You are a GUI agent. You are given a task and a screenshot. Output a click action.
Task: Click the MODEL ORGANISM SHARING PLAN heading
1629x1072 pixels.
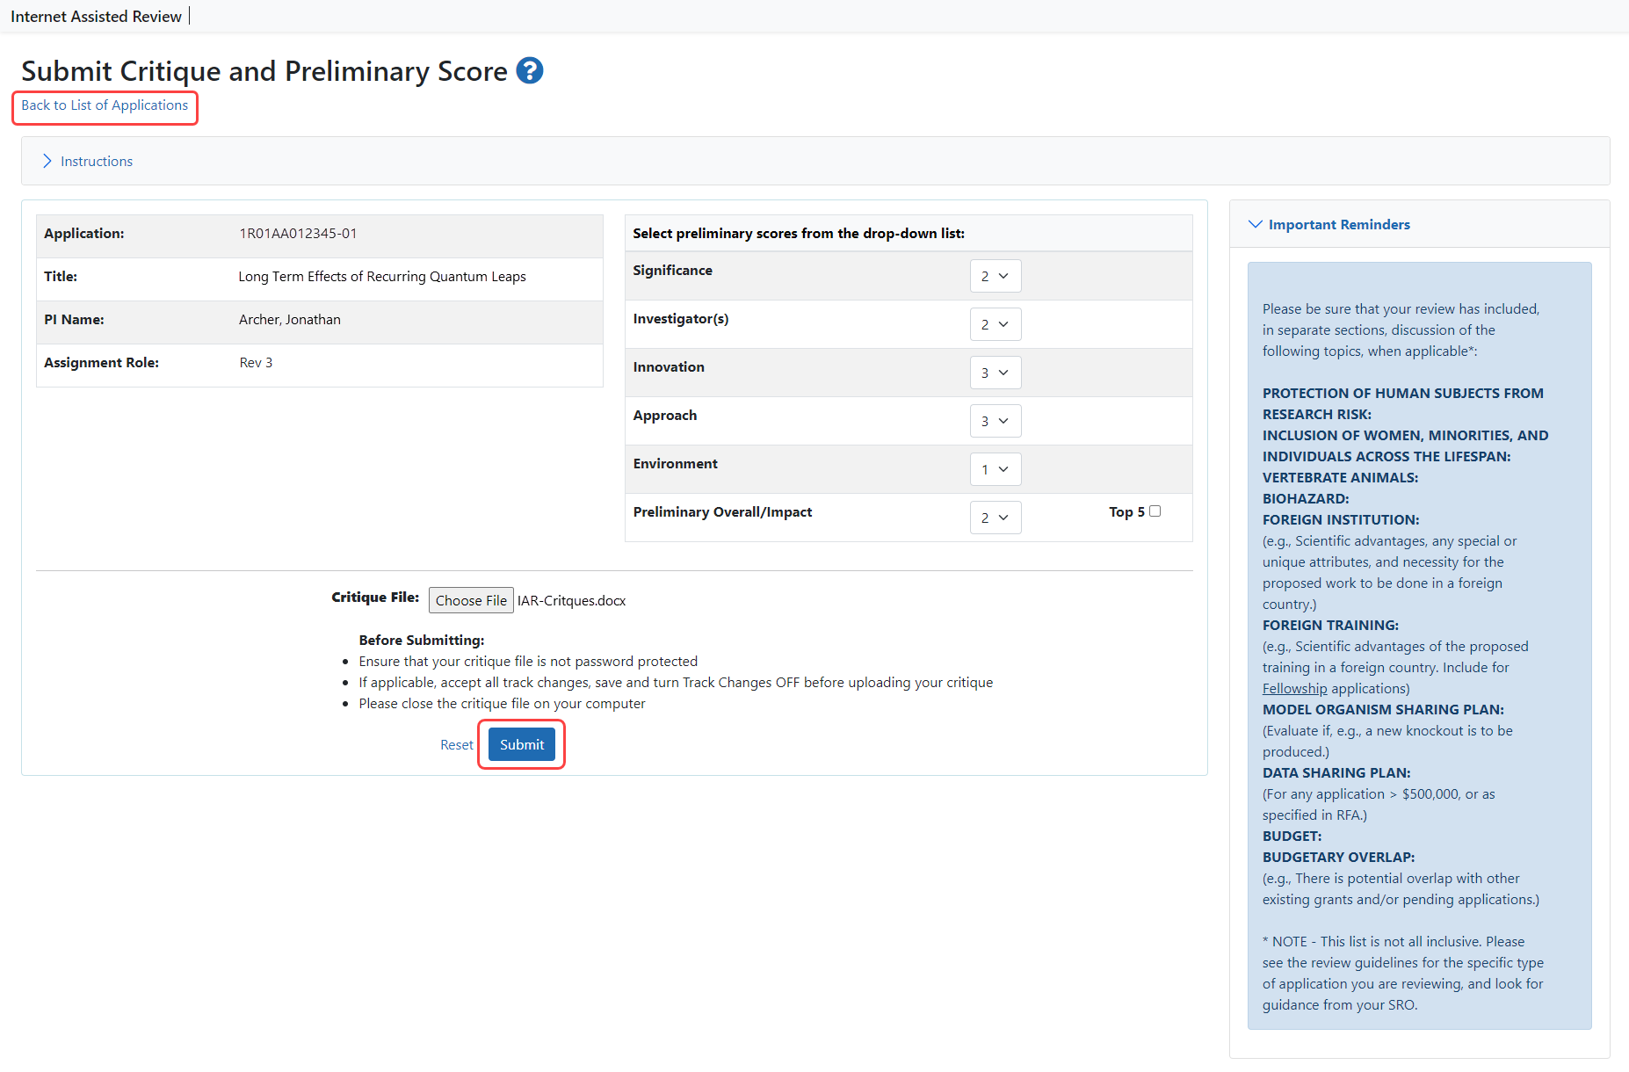(1383, 710)
